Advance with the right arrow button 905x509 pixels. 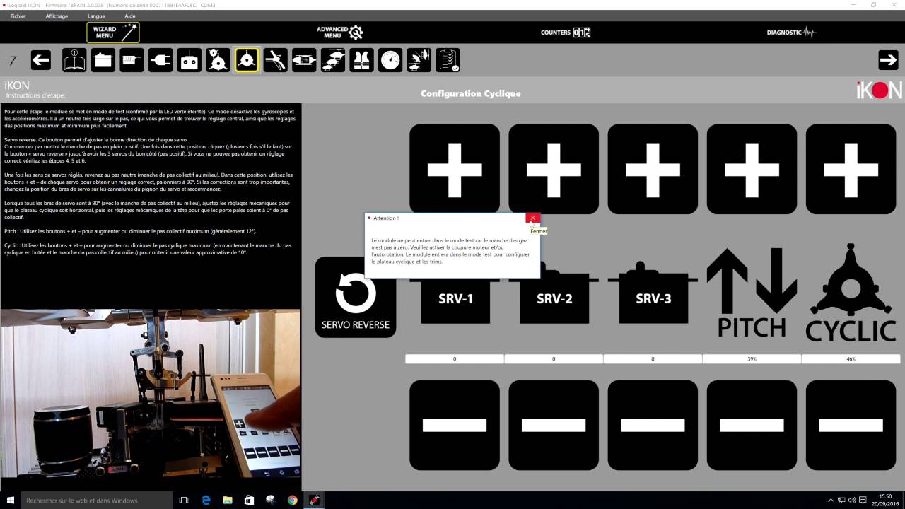[888, 61]
